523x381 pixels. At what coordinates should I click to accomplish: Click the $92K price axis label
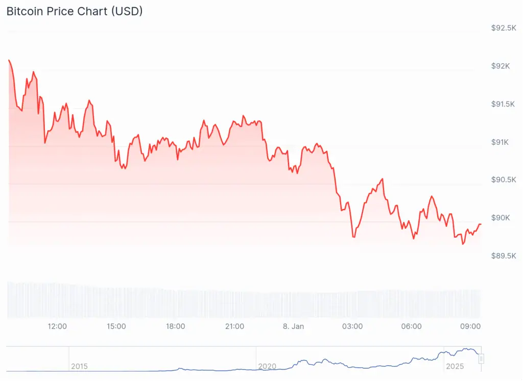(x=501, y=66)
